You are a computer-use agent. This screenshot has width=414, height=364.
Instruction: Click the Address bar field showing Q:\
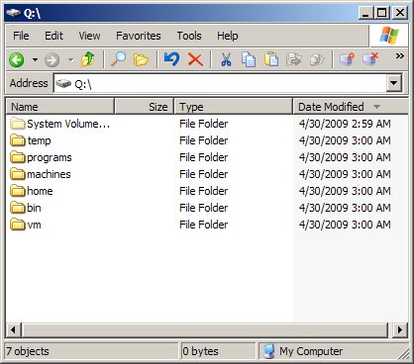click(x=220, y=83)
